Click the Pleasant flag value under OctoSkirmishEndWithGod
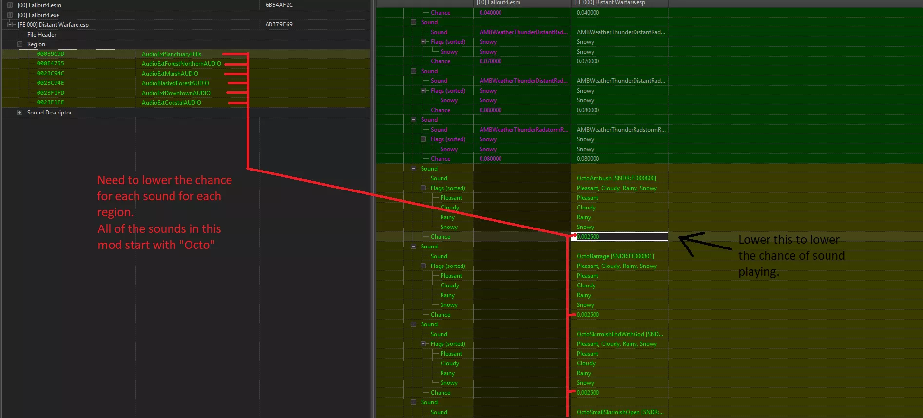923x418 pixels. coord(587,354)
